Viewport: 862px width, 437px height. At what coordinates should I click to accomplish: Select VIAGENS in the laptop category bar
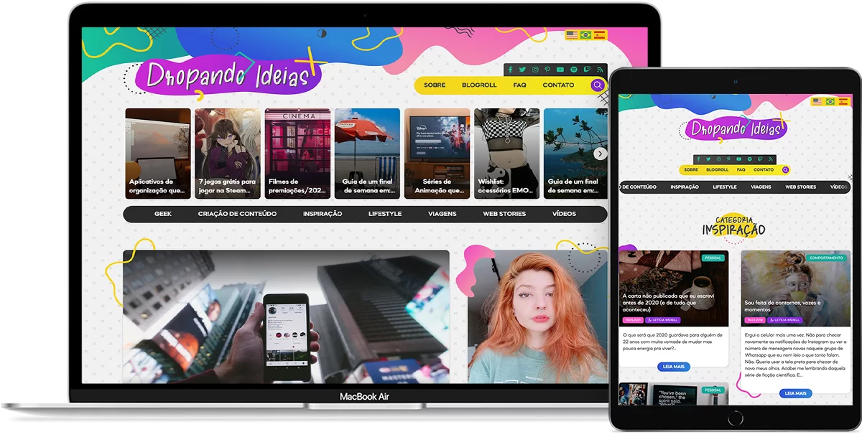[x=442, y=214]
